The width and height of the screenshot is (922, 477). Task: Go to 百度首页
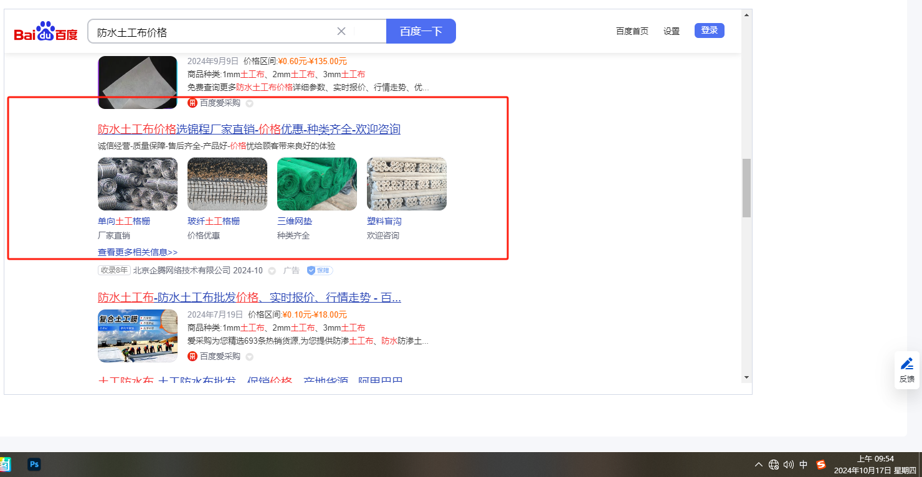[632, 31]
